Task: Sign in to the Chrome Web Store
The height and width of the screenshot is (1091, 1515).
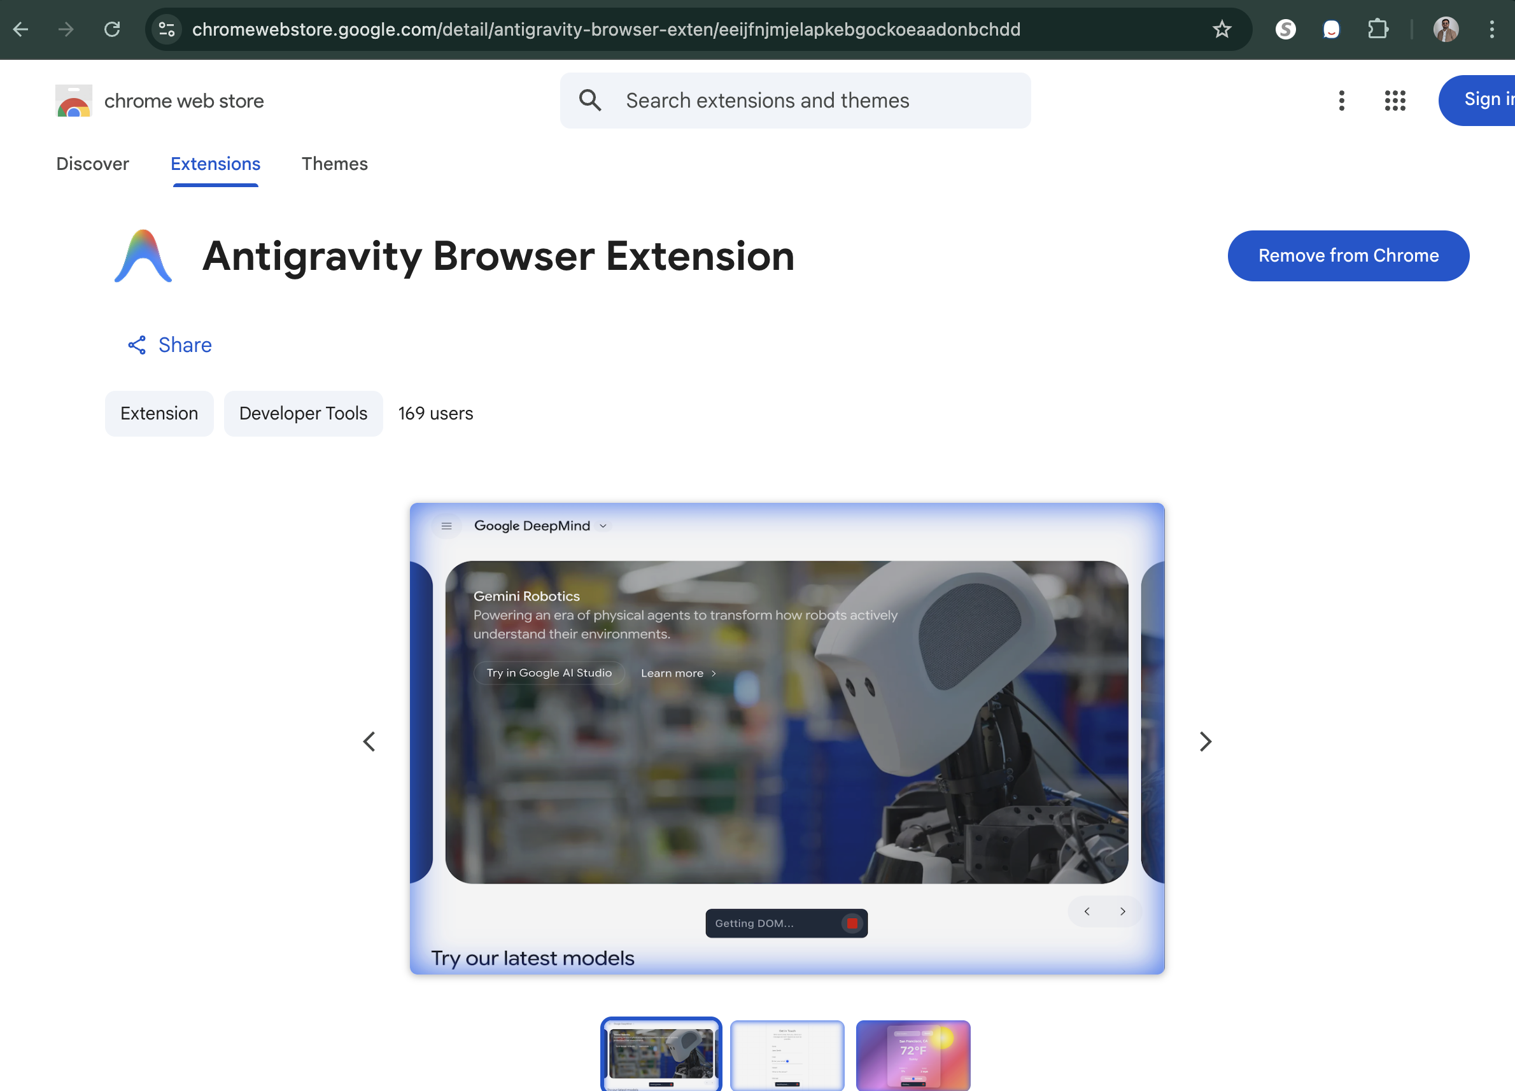Action: (1488, 100)
